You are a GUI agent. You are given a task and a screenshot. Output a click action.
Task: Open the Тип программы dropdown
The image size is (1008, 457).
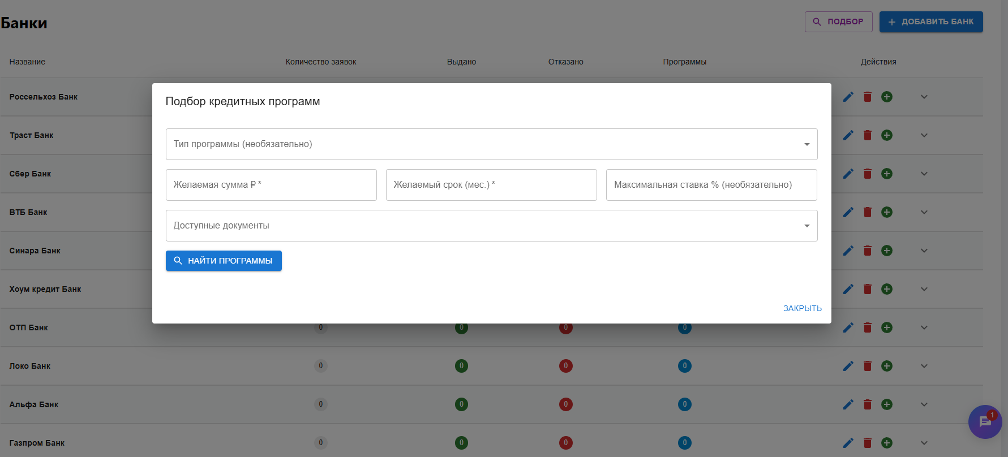[491, 144]
